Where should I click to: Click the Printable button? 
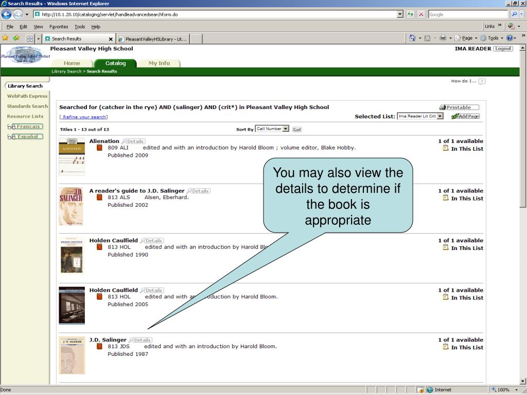click(459, 107)
